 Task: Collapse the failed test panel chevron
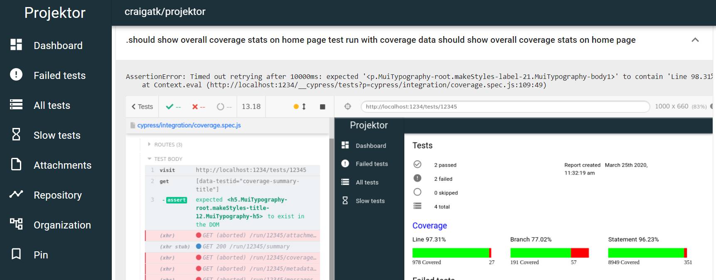pyautogui.click(x=695, y=40)
